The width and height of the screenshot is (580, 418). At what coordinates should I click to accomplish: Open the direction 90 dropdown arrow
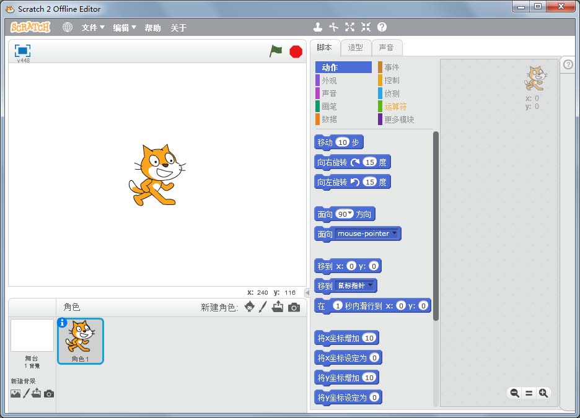point(351,214)
